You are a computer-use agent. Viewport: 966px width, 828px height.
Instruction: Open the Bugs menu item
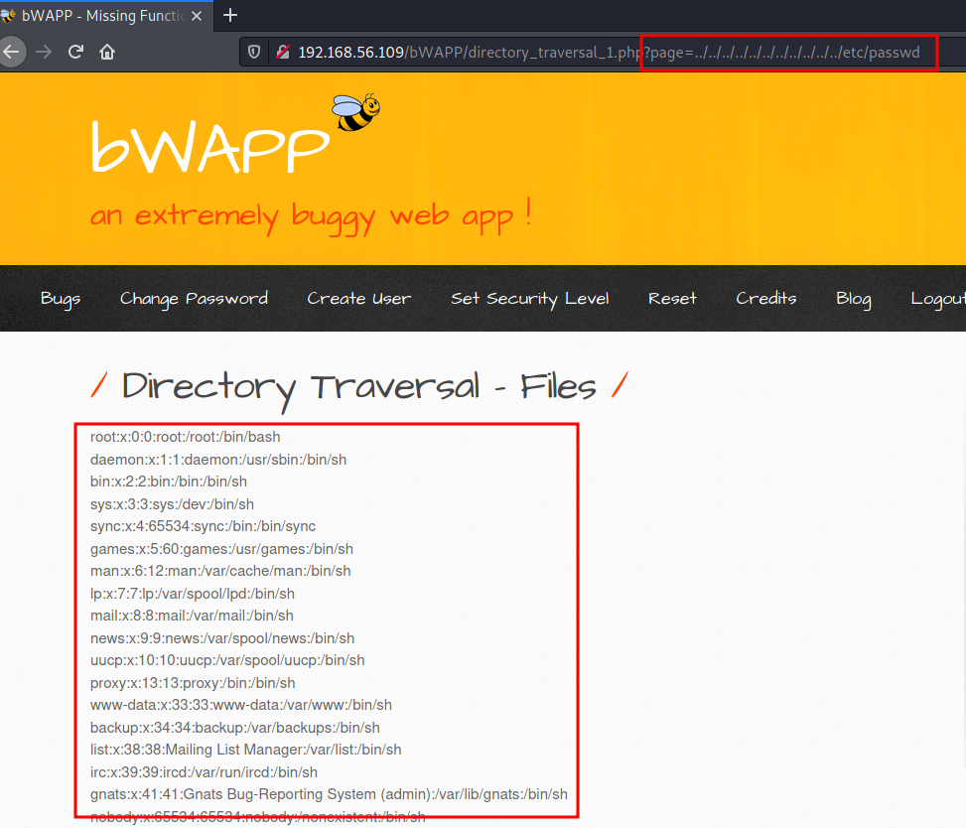click(x=61, y=299)
